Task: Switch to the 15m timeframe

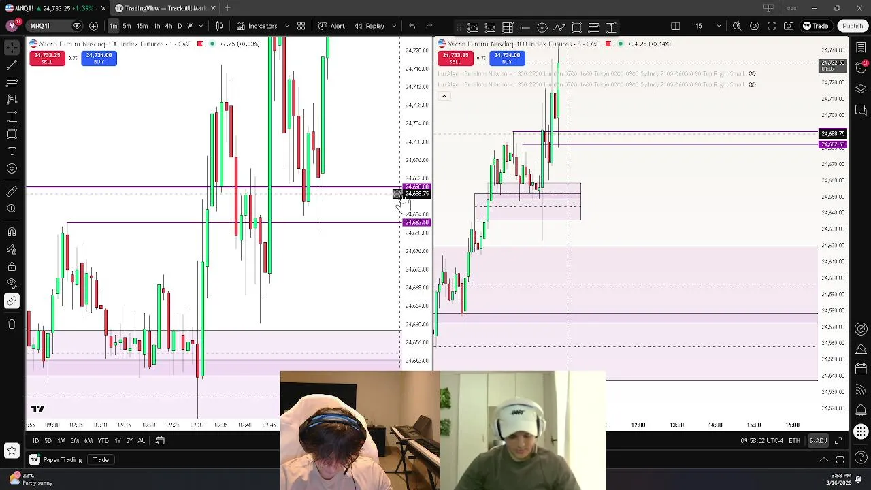Action: pyautogui.click(x=142, y=26)
